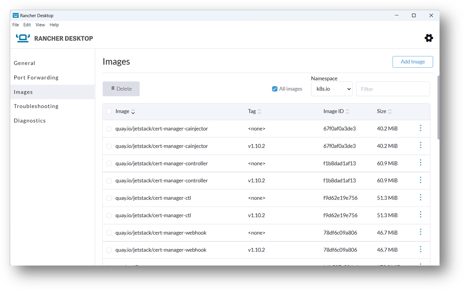Open the preferences gear icon
Screen dimensions: 464x290
(x=428, y=38)
